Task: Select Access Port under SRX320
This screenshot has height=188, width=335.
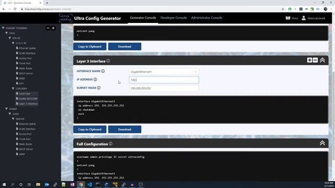Action: pos(24,134)
